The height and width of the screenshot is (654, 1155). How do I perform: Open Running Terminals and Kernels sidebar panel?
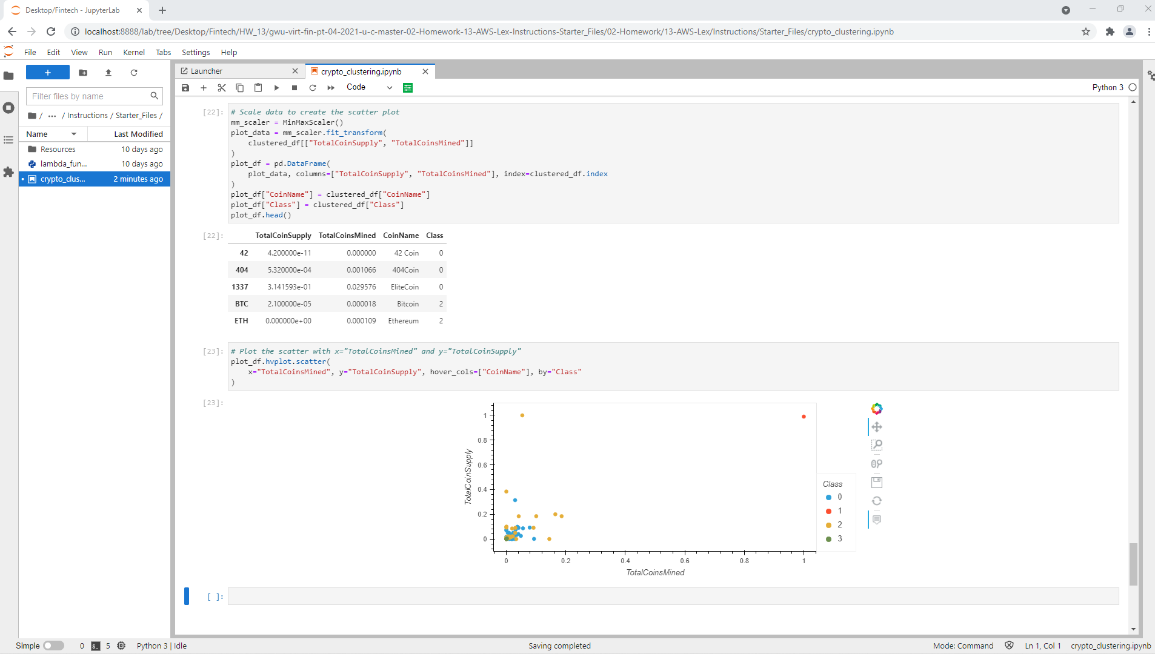click(x=8, y=108)
